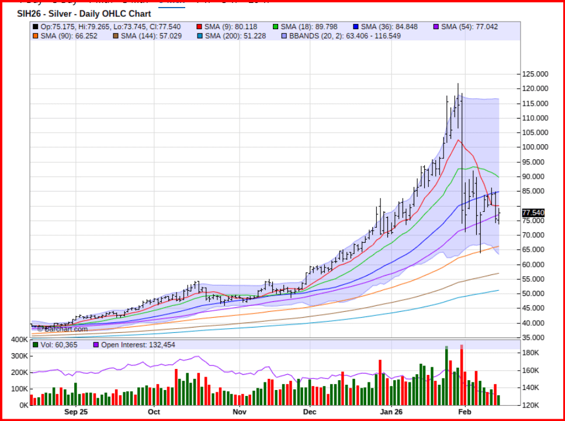
Task: Click the chart title 'SIH26 - Silver - Daily OHLC Chart'
Action: click(x=84, y=14)
